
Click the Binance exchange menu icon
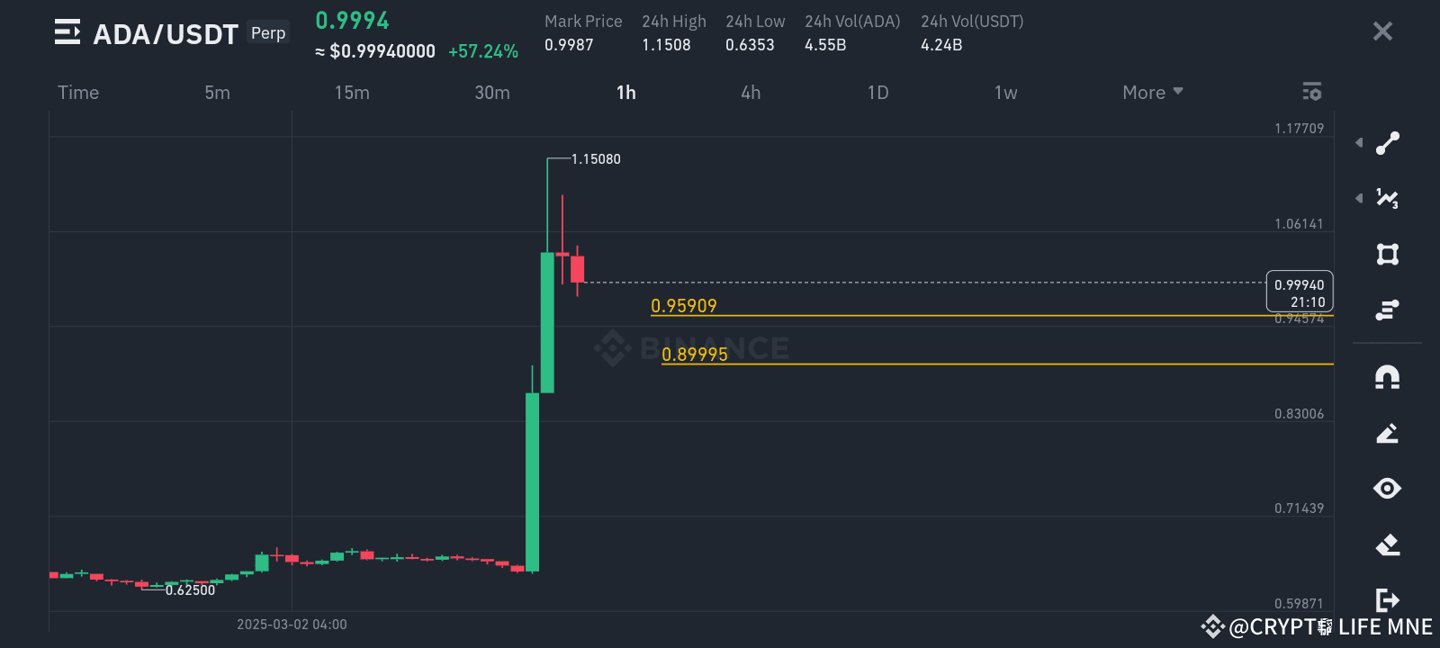click(x=66, y=32)
